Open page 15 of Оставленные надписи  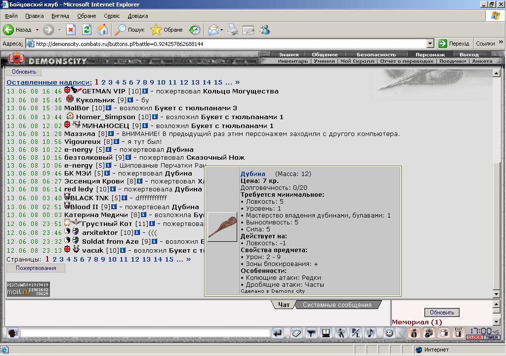218,83
